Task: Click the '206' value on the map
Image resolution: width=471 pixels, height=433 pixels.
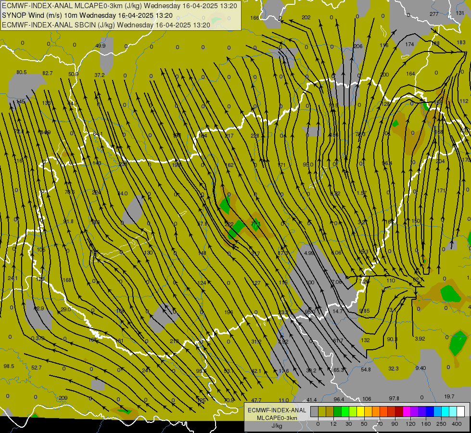Action: click(358, 46)
